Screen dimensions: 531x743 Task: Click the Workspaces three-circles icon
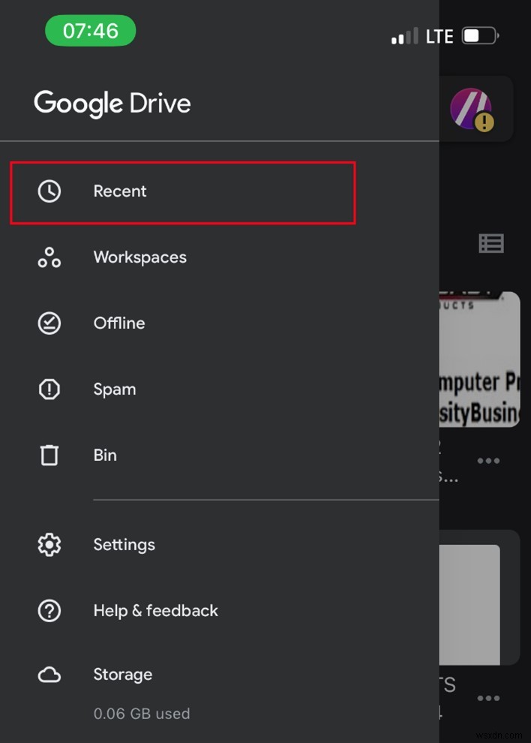(49, 257)
